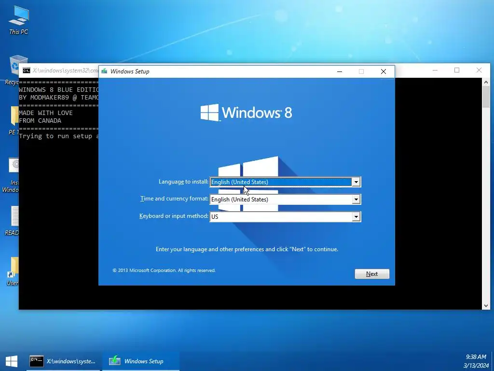Expand the Language to install dropdown arrow
This screenshot has height=371, width=494.
[356, 182]
